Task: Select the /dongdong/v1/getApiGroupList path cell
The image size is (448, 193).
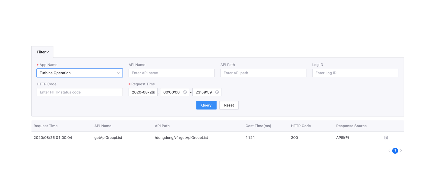Action: tap(181, 138)
